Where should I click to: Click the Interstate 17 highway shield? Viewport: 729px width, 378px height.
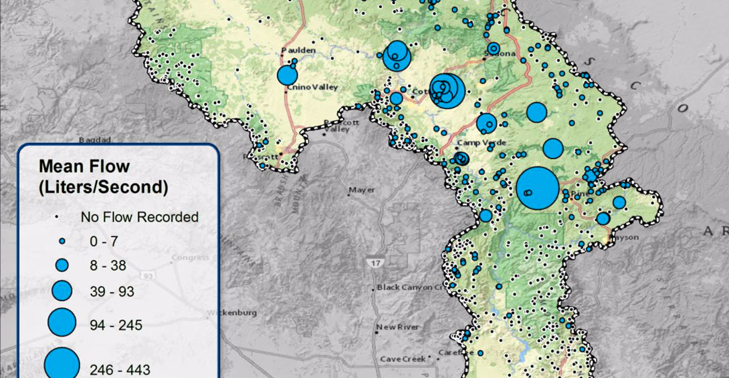point(375,264)
